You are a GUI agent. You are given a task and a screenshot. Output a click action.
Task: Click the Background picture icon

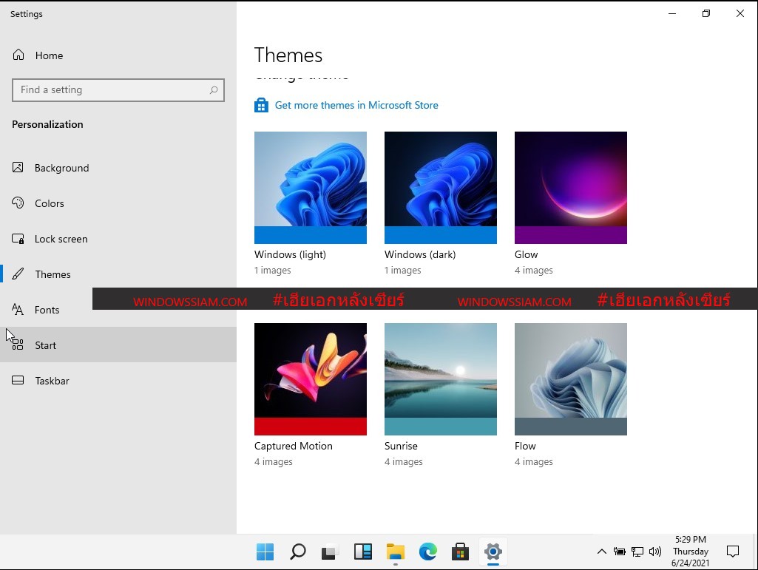[18, 167]
